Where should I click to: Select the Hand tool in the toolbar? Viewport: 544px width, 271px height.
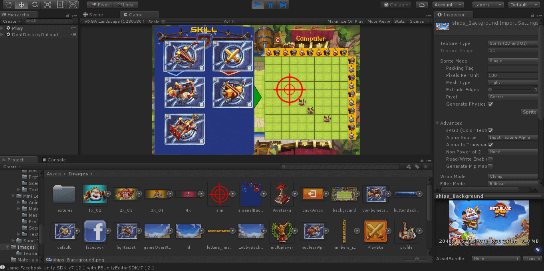[9, 5]
